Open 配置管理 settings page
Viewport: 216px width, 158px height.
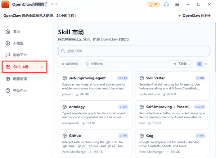click(x=20, y=79)
